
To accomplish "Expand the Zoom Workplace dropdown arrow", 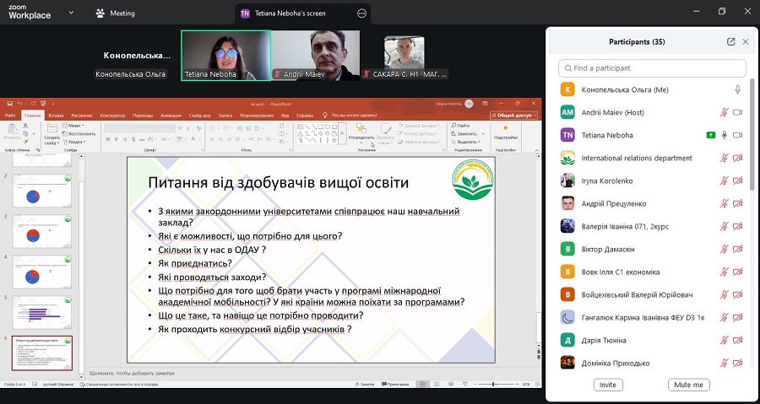I will click(70, 13).
